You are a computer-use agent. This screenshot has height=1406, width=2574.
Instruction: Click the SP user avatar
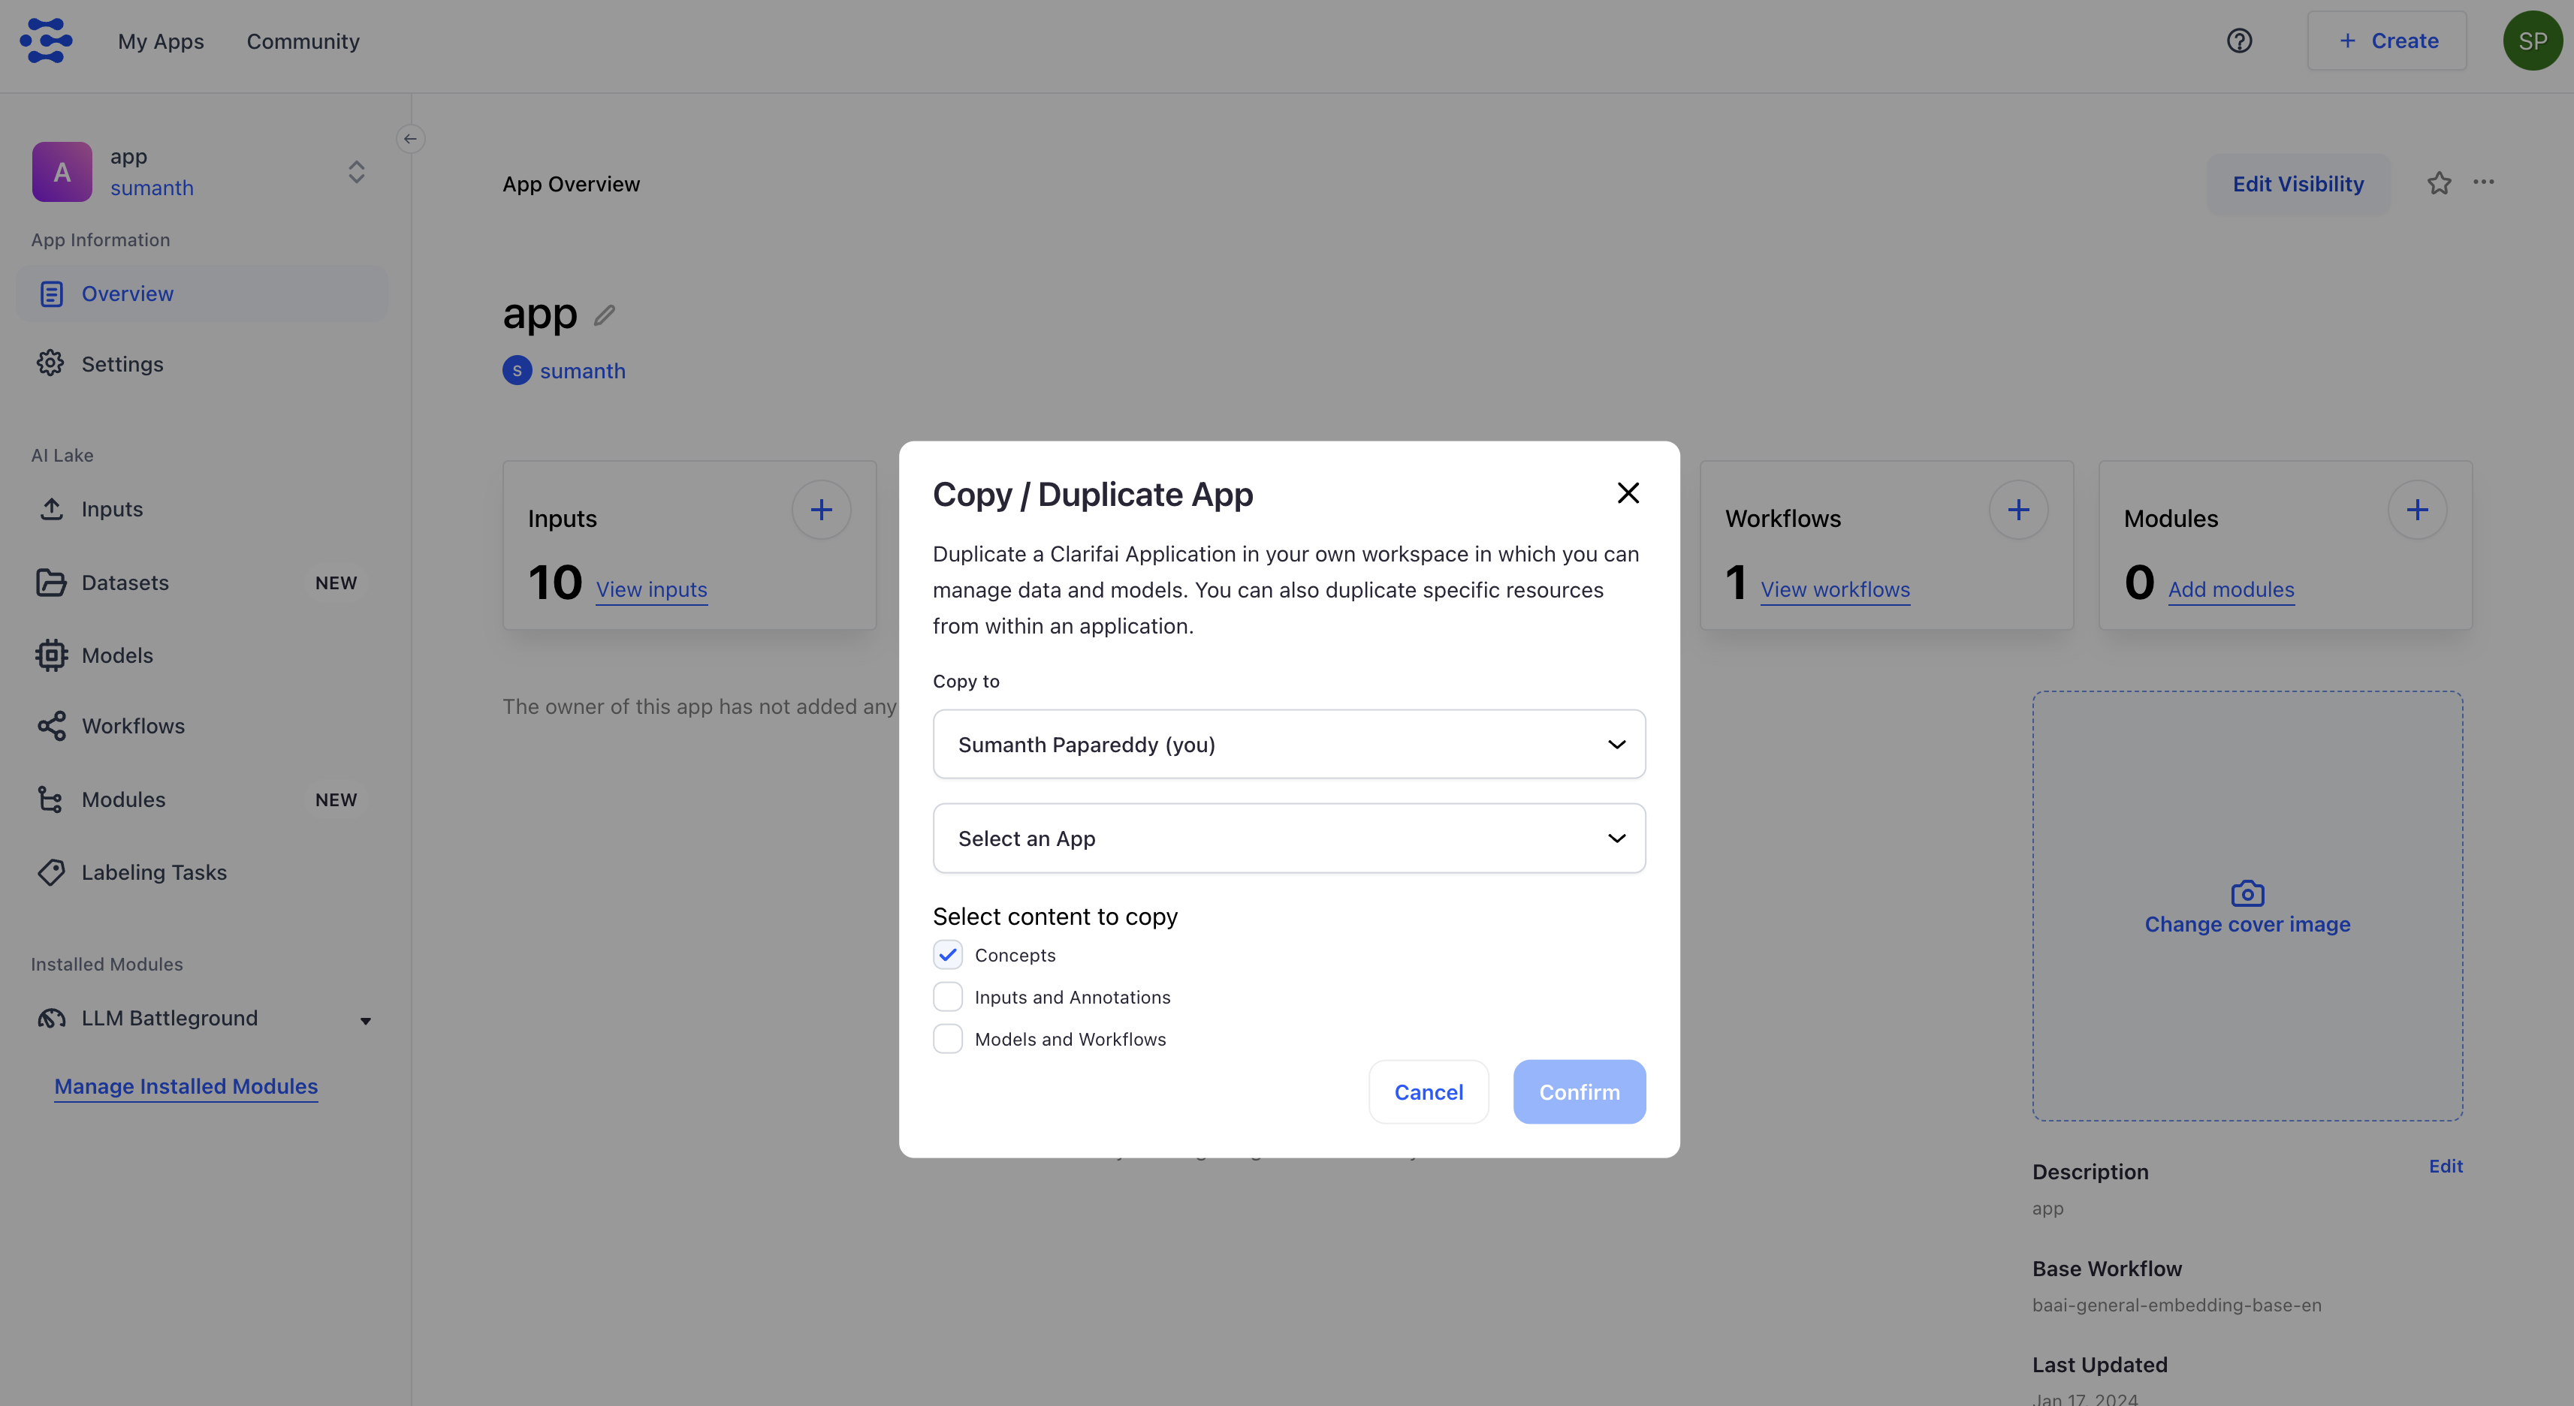click(2531, 41)
